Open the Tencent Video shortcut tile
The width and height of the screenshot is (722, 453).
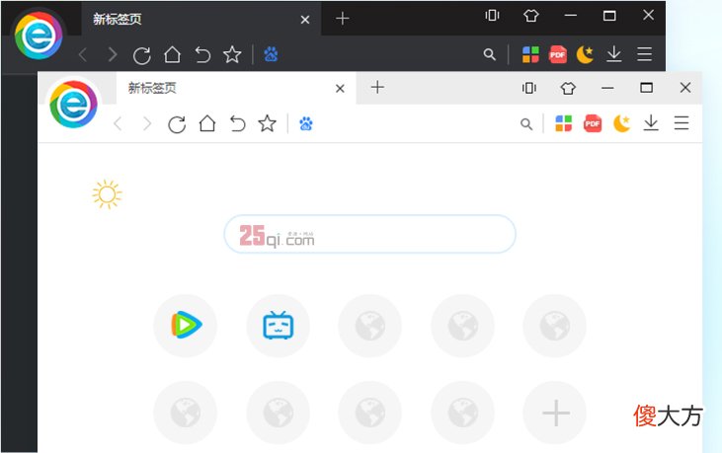point(185,325)
